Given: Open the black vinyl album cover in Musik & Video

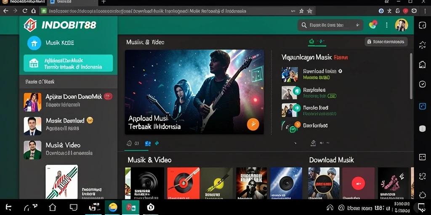Looking at the screenshot, I should click(147, 183).
